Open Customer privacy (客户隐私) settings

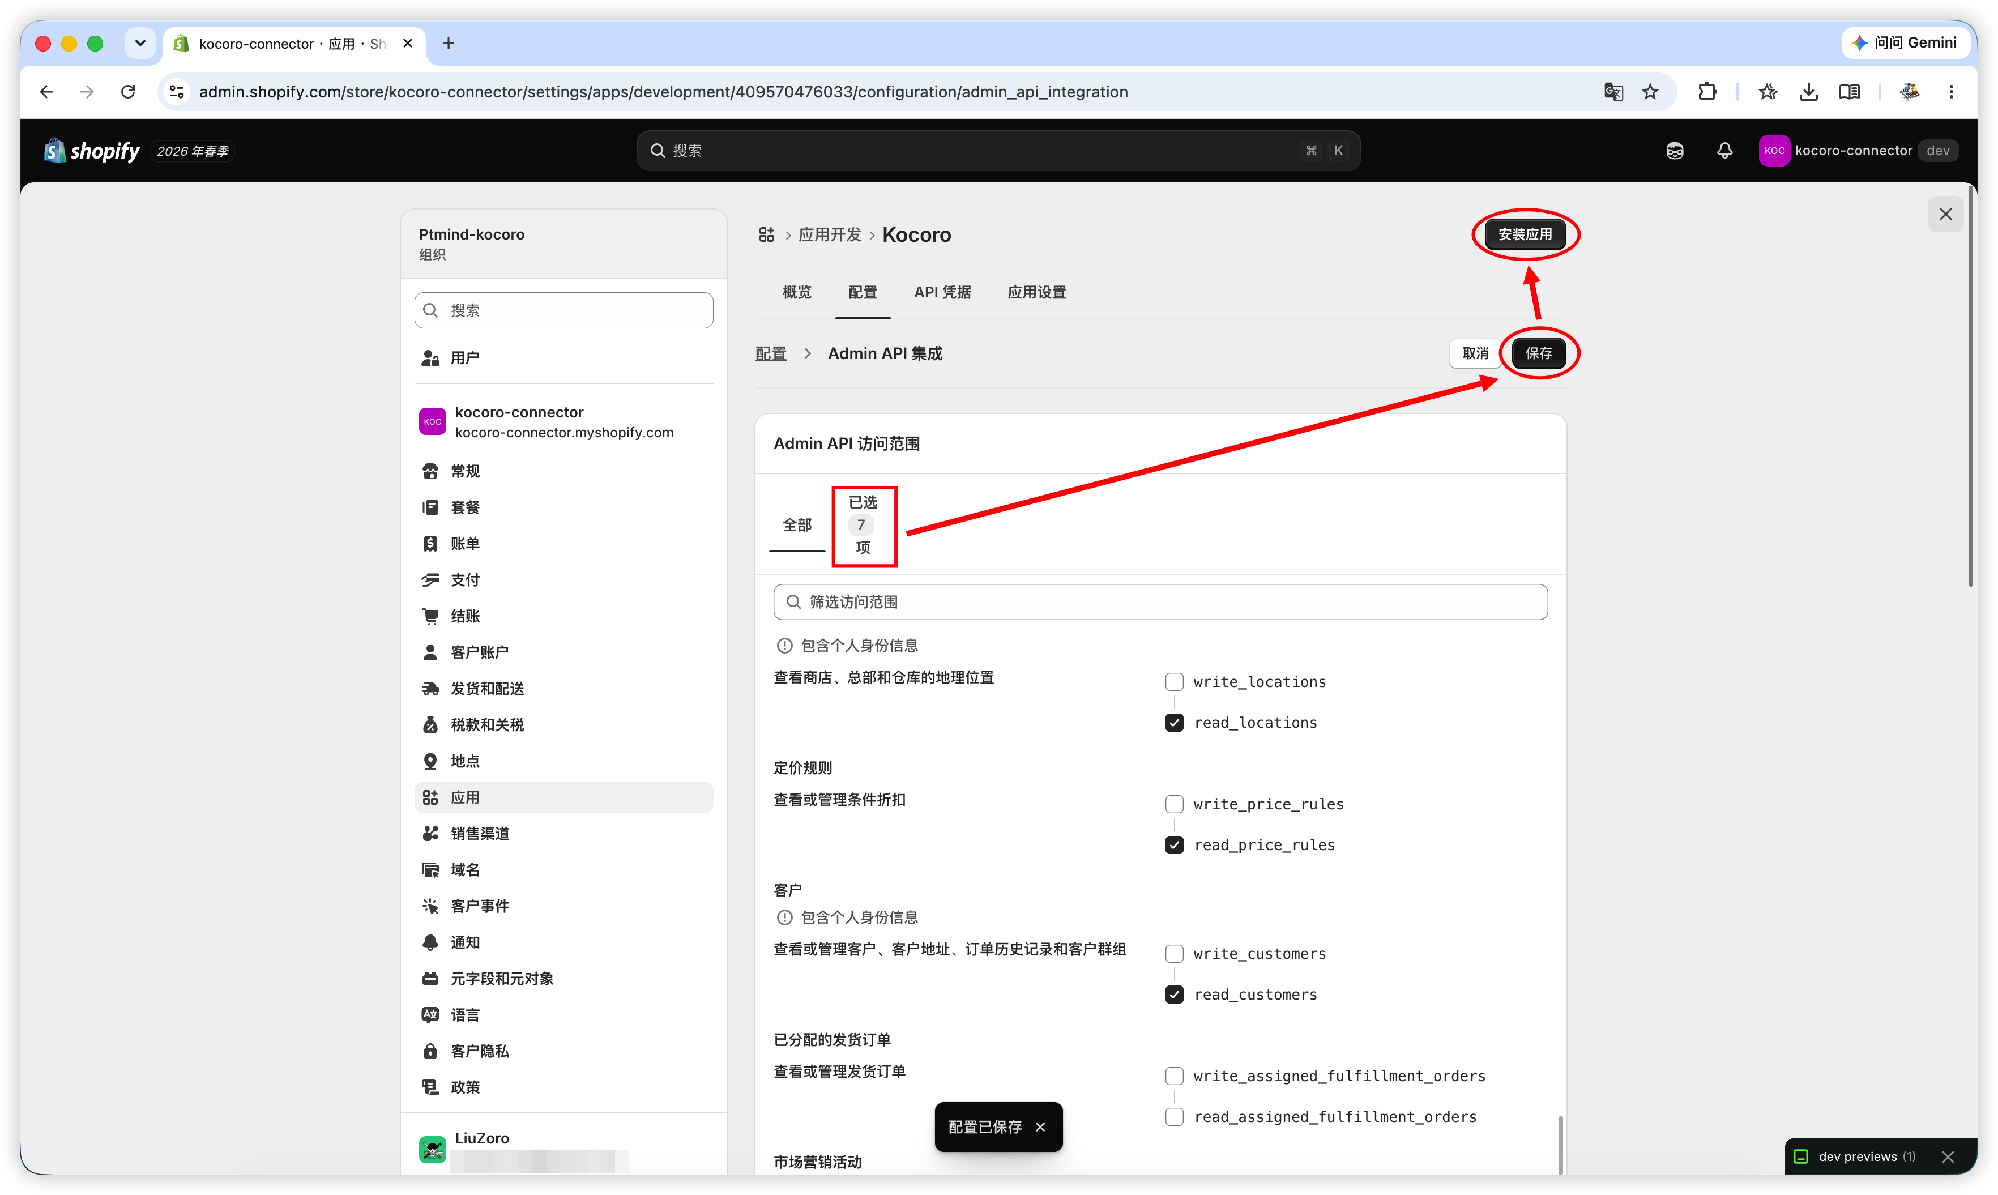[x=563, y=1051]
